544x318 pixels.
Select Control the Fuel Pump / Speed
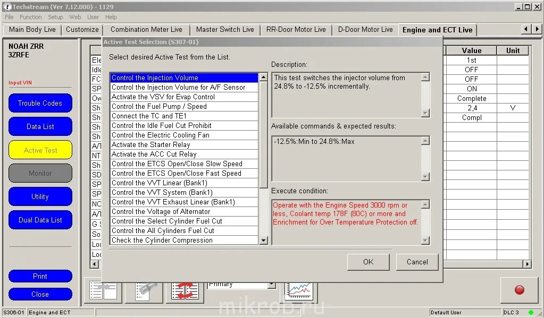pos(184,106)
